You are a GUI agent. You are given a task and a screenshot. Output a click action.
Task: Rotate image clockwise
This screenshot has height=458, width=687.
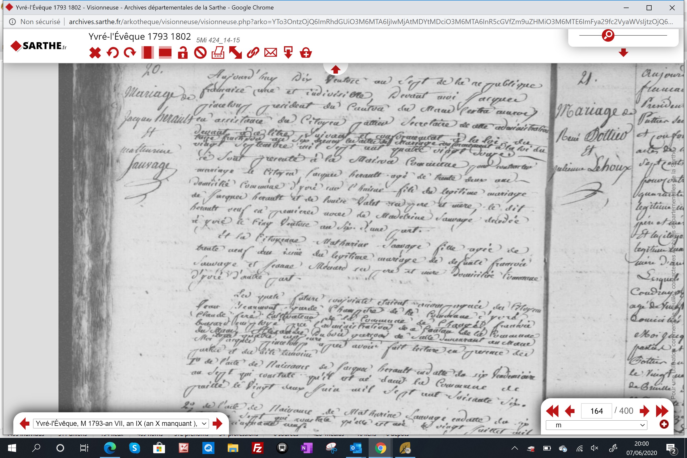pyautogui.click(x=130, y=53)
